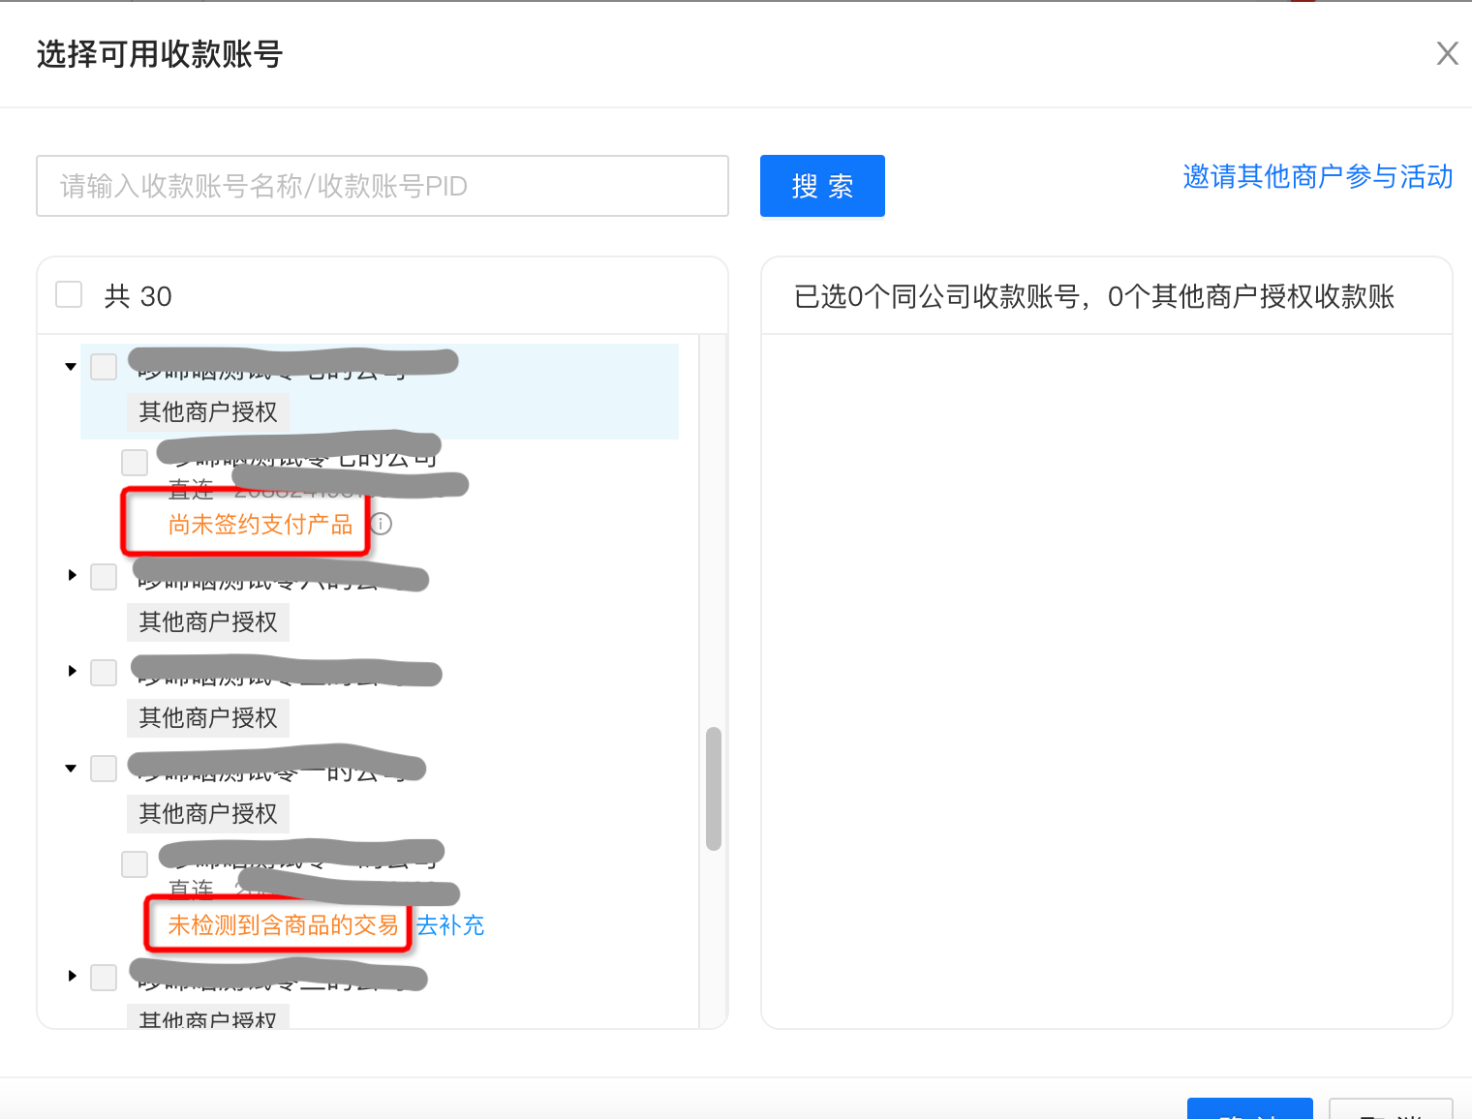Check the fourth company row checkbox
The image size is (1472, 1119).
104,769
